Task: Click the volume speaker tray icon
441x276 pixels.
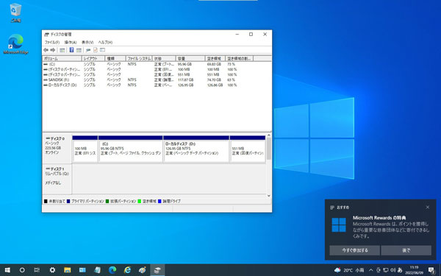Action: [x=392, y=270]
